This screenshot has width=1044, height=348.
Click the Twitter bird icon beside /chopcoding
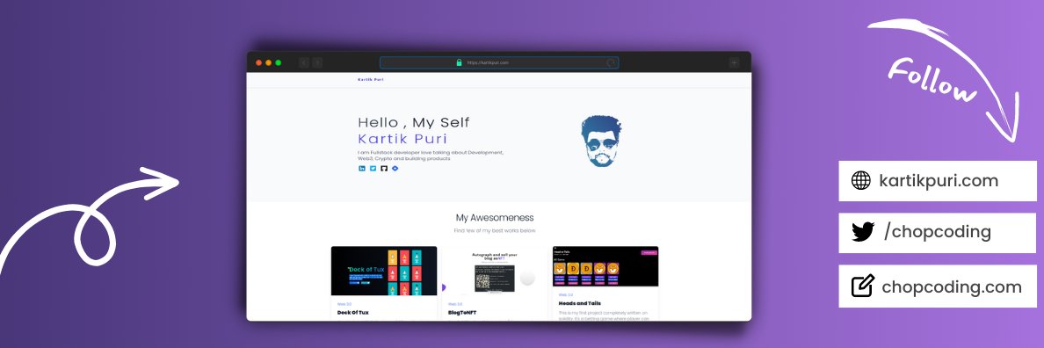point(863,232)
